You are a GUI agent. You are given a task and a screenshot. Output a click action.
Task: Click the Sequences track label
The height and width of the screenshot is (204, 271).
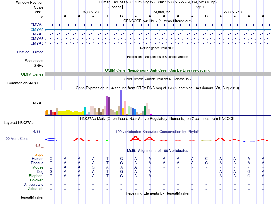click(34, 61)
